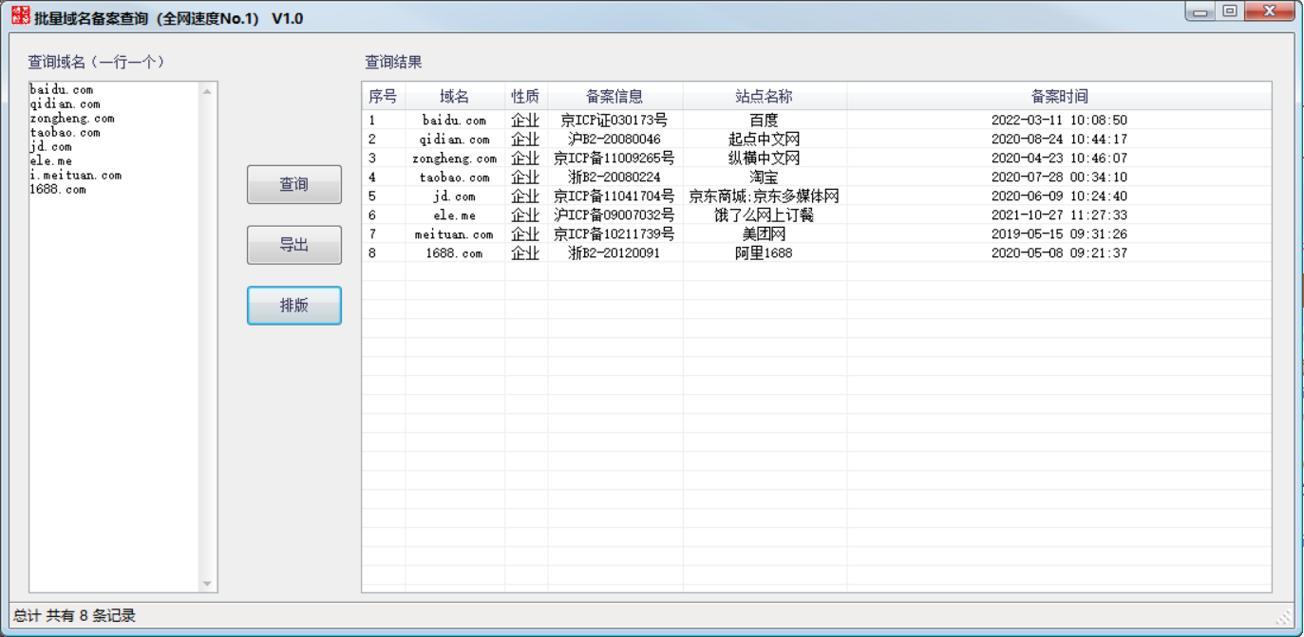Click the site name 饿了么网上订餐
Screen dimensions: 1304x637
point(764,215)
